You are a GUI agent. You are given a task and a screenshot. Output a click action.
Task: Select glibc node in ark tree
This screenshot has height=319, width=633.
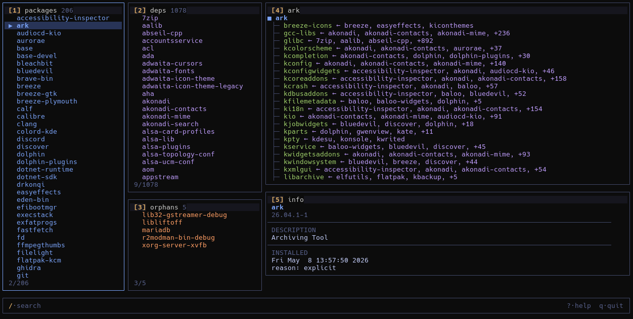coord(294,41)
